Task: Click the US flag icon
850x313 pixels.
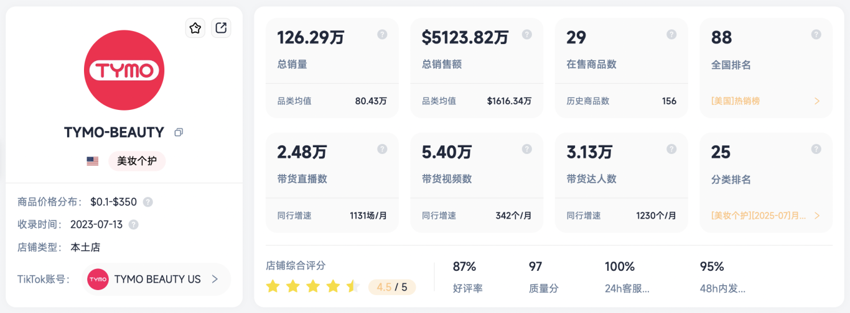Action: [93, 161]
